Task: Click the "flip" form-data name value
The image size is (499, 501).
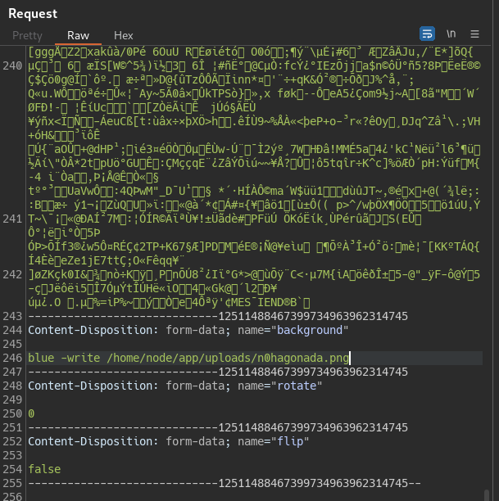Action: [290, 441]
